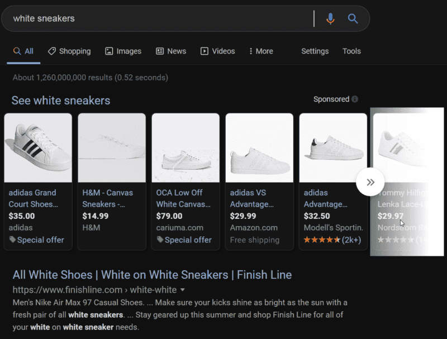Image resolution: width=447 pixels, height=339 pixels.
Task: Switch to the Images tab
Action: 123,51
